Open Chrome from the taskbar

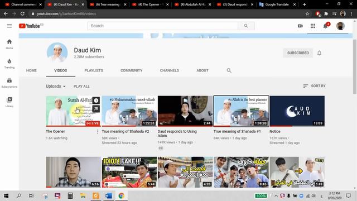(121, 195)
